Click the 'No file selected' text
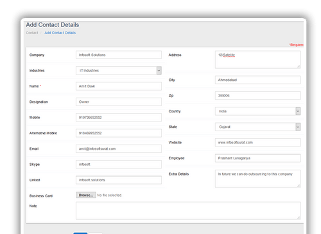 (109, 195)
